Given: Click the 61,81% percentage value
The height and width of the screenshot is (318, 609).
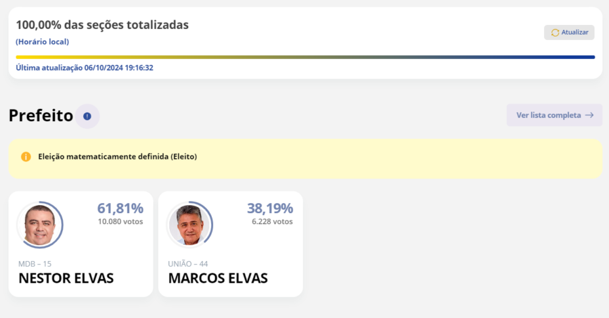Looking at the screenshot, I should point(120,208).
